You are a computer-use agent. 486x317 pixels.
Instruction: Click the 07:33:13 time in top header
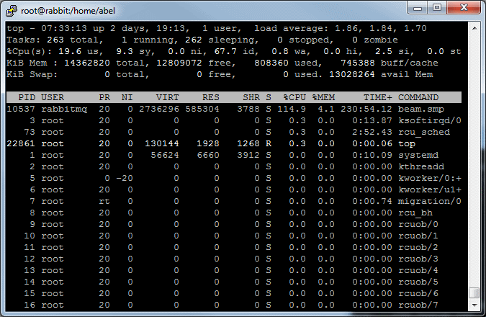tap(64, 29)
